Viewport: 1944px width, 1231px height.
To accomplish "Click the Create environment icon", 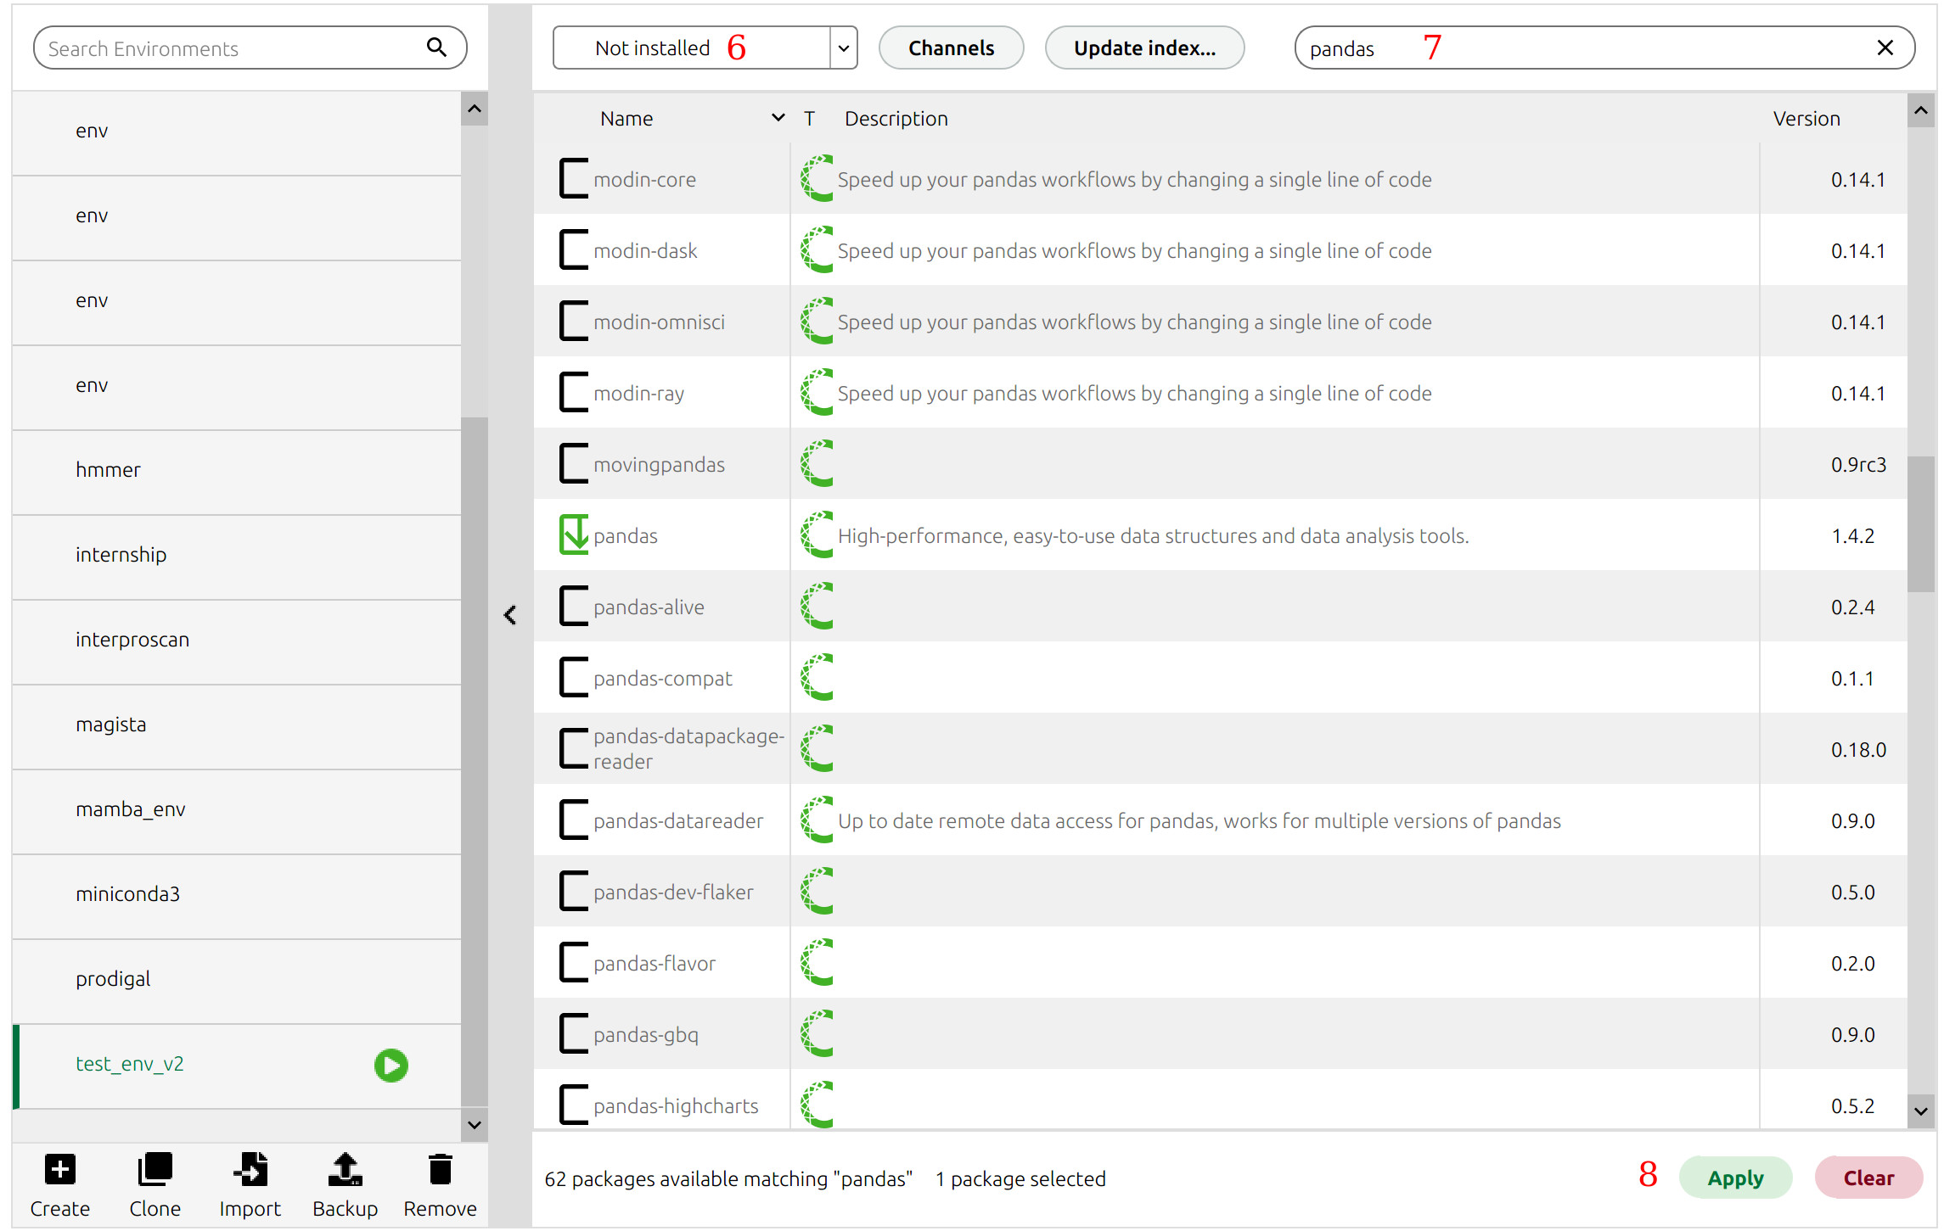I will click(59, 1170).
